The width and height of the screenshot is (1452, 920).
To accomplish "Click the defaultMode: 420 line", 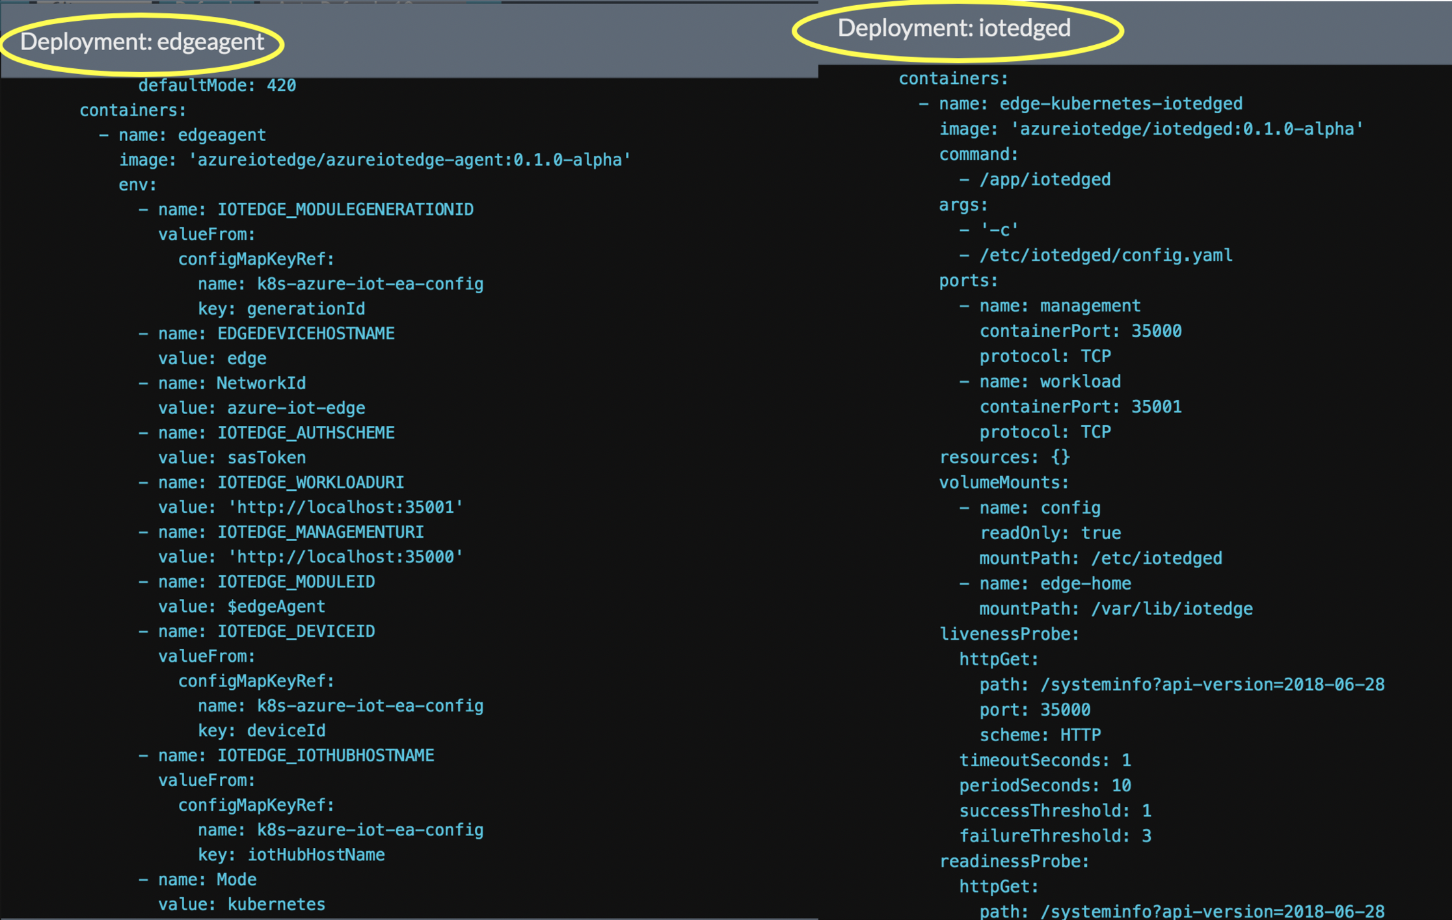I will (217, 85).
